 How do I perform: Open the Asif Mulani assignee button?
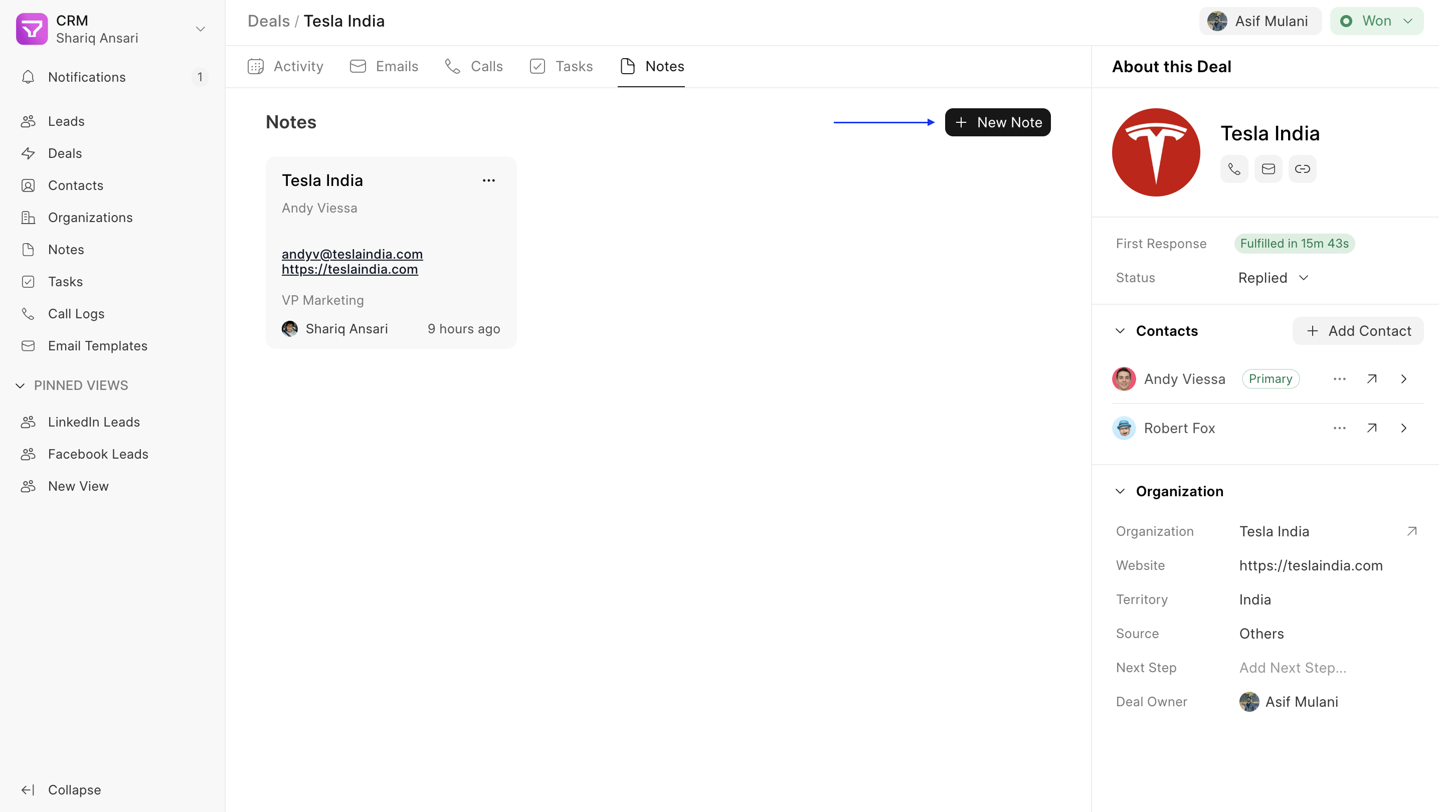[x=1260, y=21]
